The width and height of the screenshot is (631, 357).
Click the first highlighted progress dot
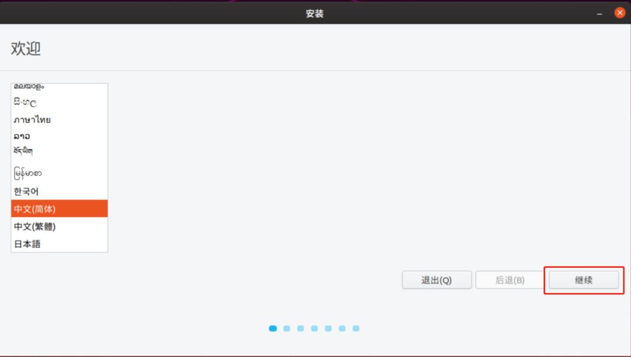point(273,328)
